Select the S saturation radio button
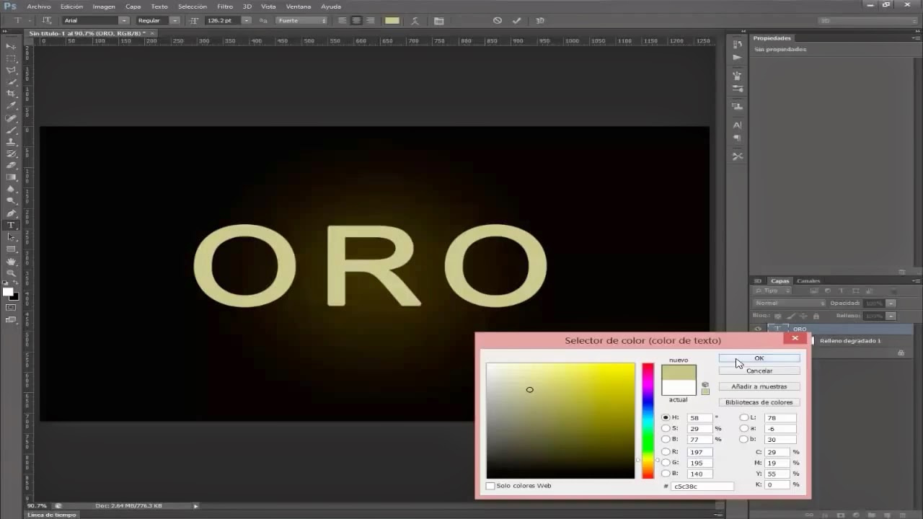Image resolution: width=923 pixels, height=519 pixels. [666, 428]
